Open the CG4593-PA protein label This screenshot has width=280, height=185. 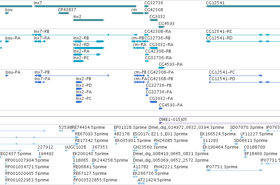tap(171, 105)
